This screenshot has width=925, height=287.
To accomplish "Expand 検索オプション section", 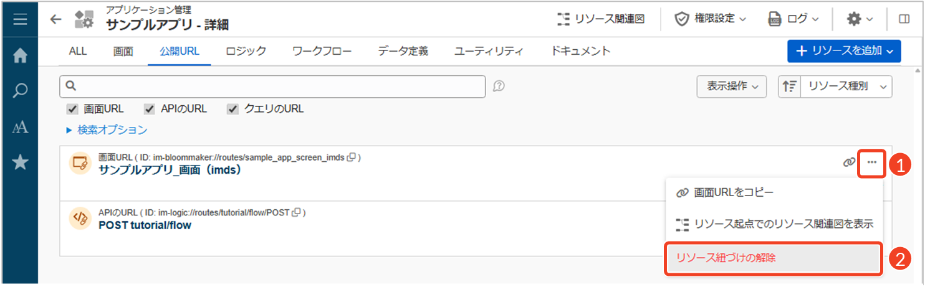I will tap(107, 130).
